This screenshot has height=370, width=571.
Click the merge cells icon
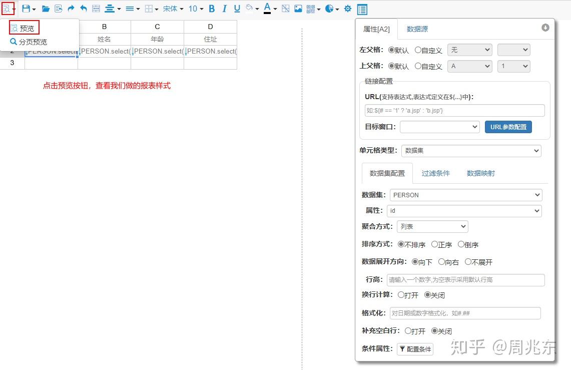pos(96,9)
